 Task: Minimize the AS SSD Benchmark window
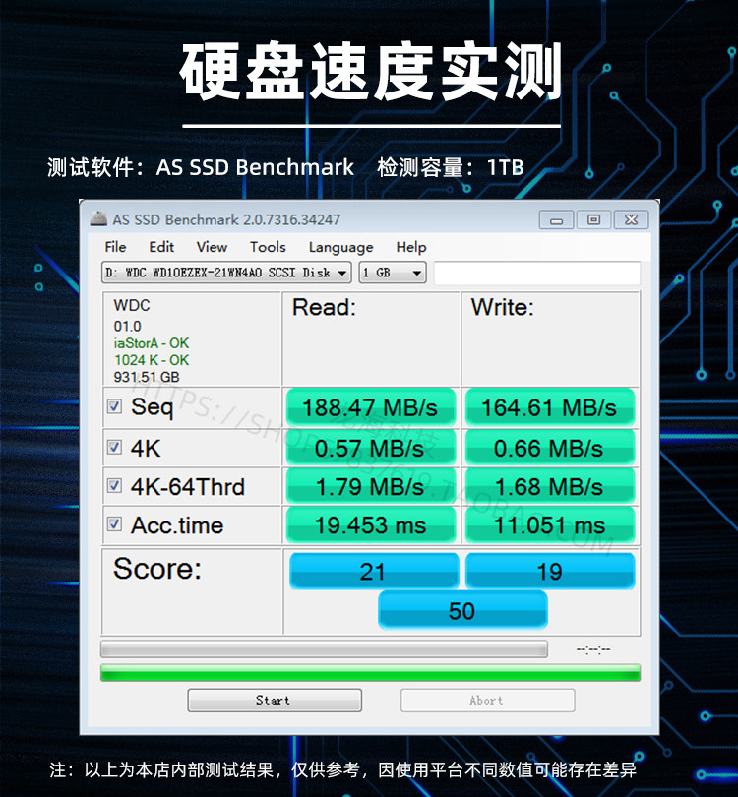click(x=557, y=220)
